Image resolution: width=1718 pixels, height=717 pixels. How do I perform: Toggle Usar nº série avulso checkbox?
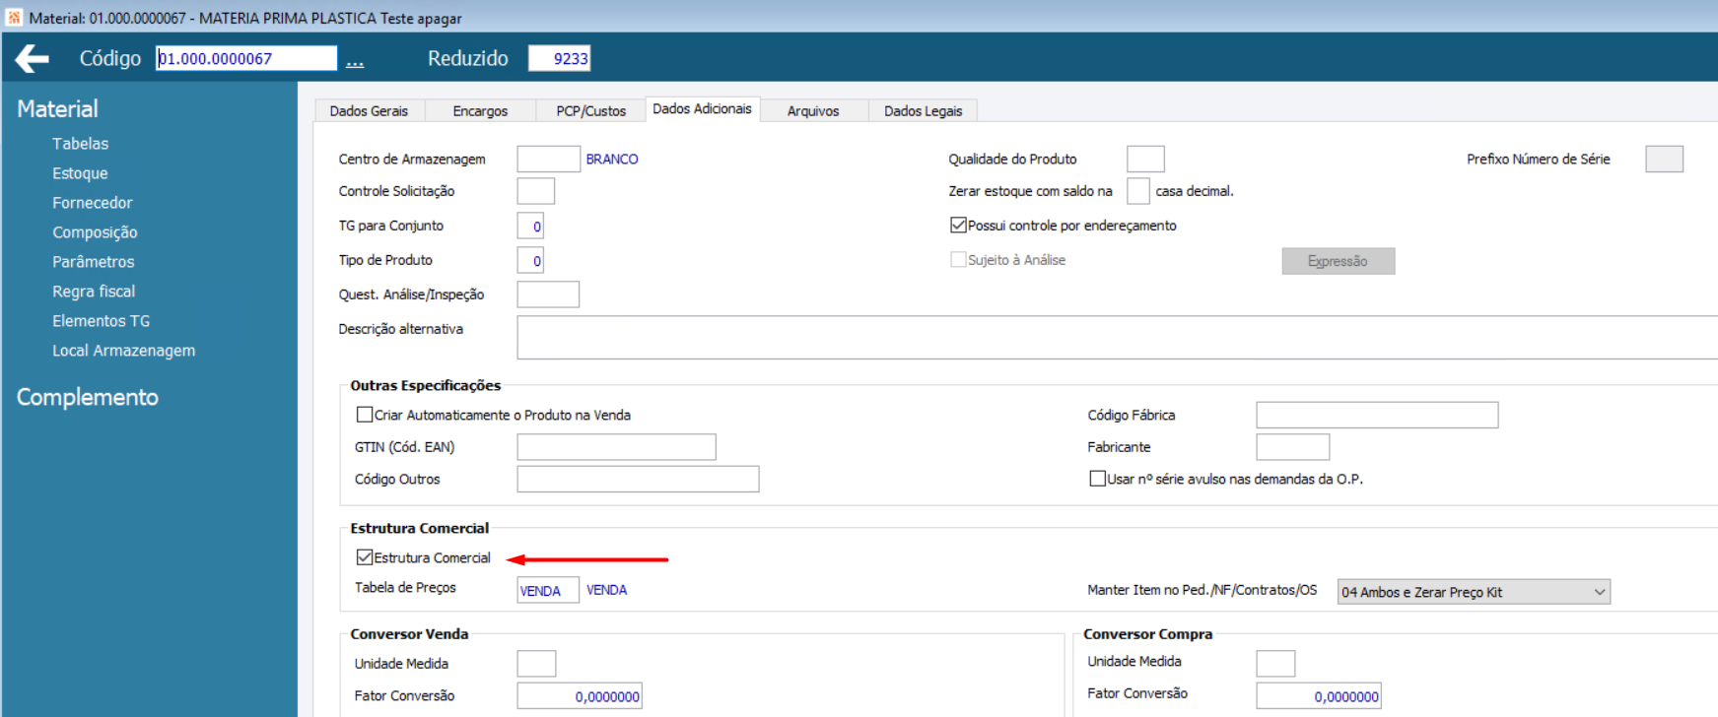point(1097,479)
